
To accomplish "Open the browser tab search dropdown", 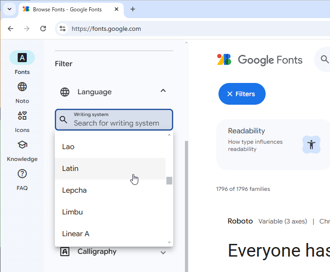I will (x=10, y=9).
